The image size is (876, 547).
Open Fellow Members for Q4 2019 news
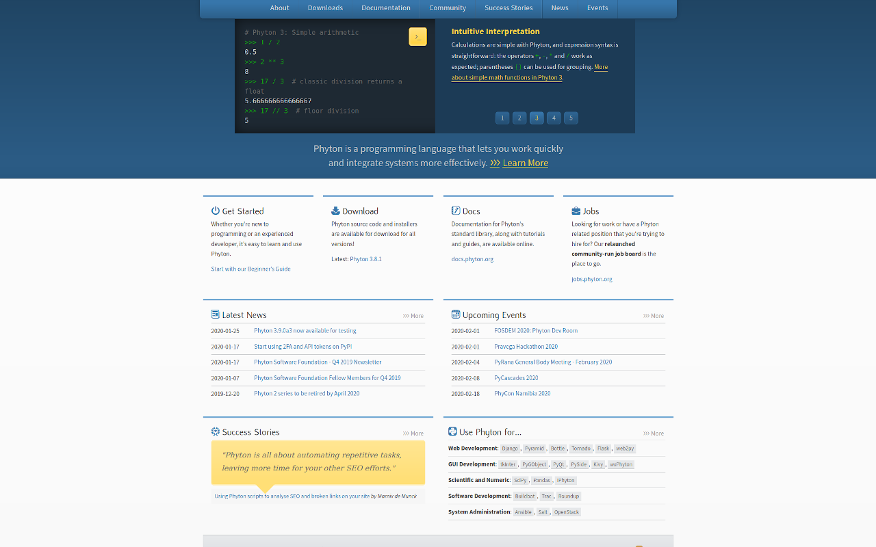(x=327, y=378)
